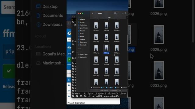Image resolution: width=195 pixels, height=109 pixels.
Task: Click the terminal line showing speed=0.436x
Action: 96,96
